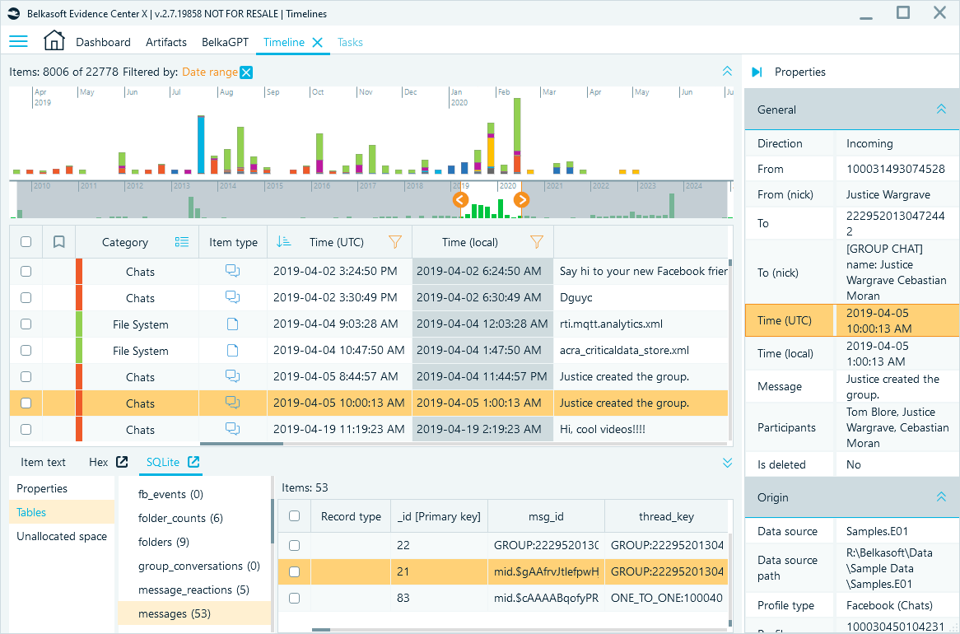960x634 pixels.
Task: Open the messages (53) table
Action: (194, 613)
